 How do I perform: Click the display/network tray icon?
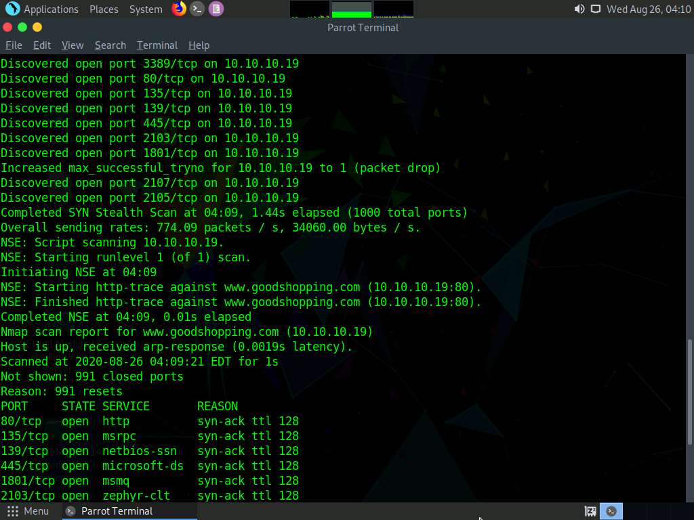596,9
